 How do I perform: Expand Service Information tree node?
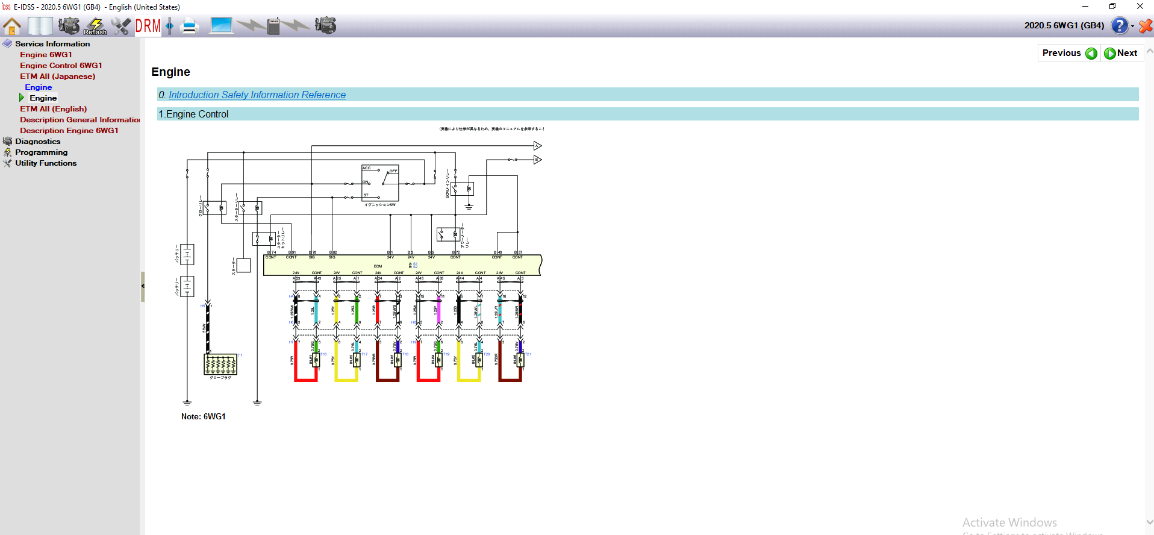tap(52, 43)
